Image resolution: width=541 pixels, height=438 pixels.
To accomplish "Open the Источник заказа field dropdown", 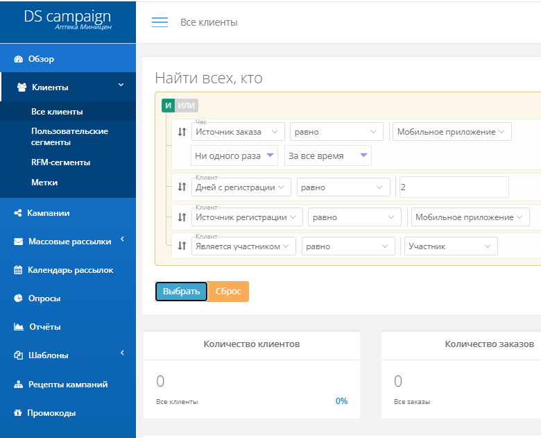I will tap(238, 132).
